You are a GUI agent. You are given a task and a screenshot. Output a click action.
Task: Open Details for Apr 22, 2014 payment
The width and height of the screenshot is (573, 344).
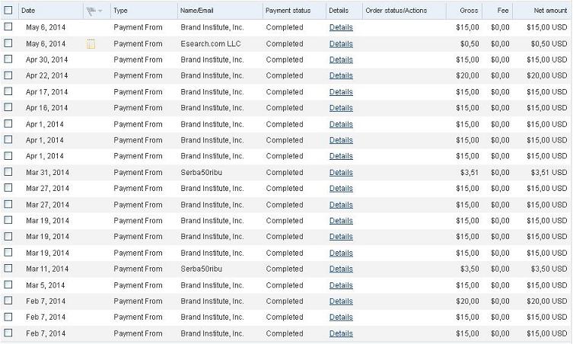tap(341, 75)
